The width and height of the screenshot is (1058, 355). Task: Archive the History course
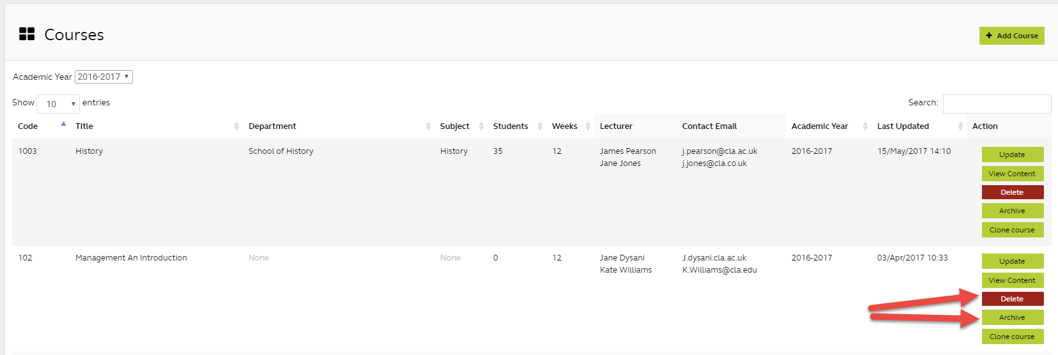(1012, 211)
